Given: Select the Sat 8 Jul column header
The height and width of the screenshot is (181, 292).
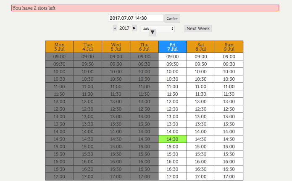Looking at the screenshot, I should pos(201,47).
